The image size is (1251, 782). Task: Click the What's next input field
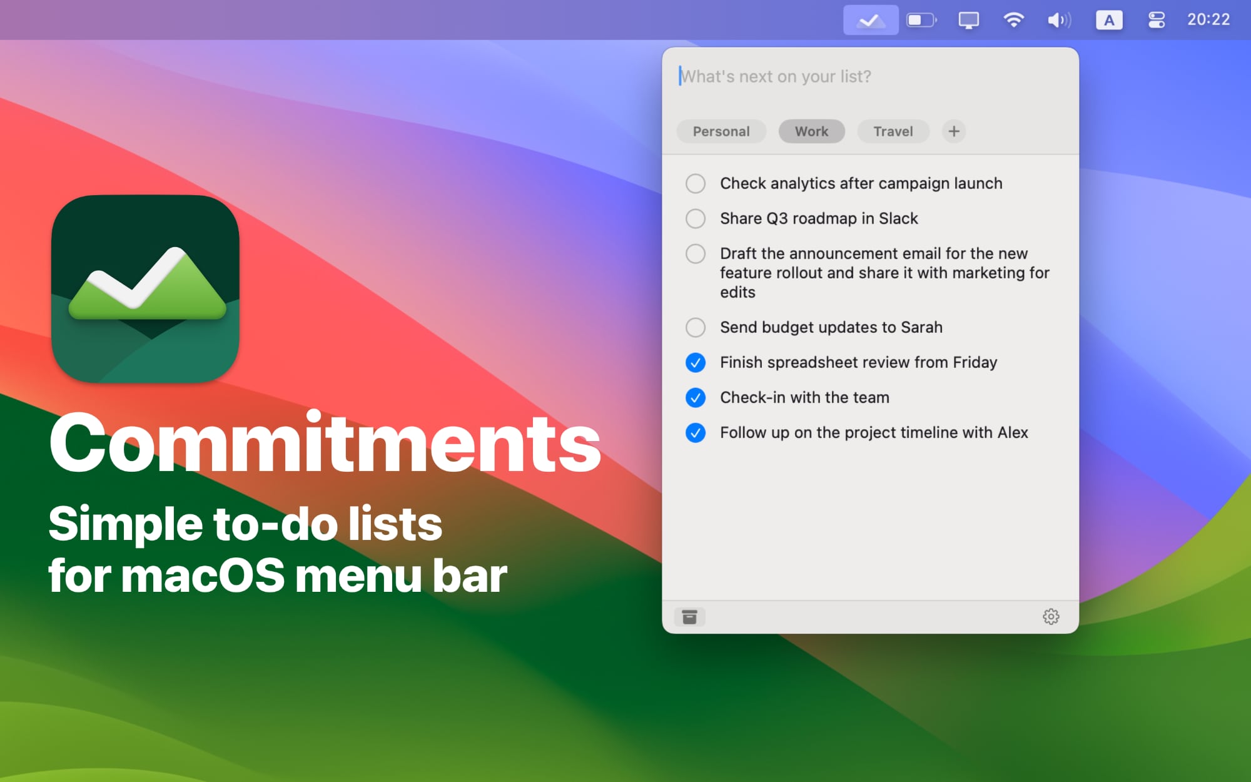pyautogui.click(x=869, y=76)
